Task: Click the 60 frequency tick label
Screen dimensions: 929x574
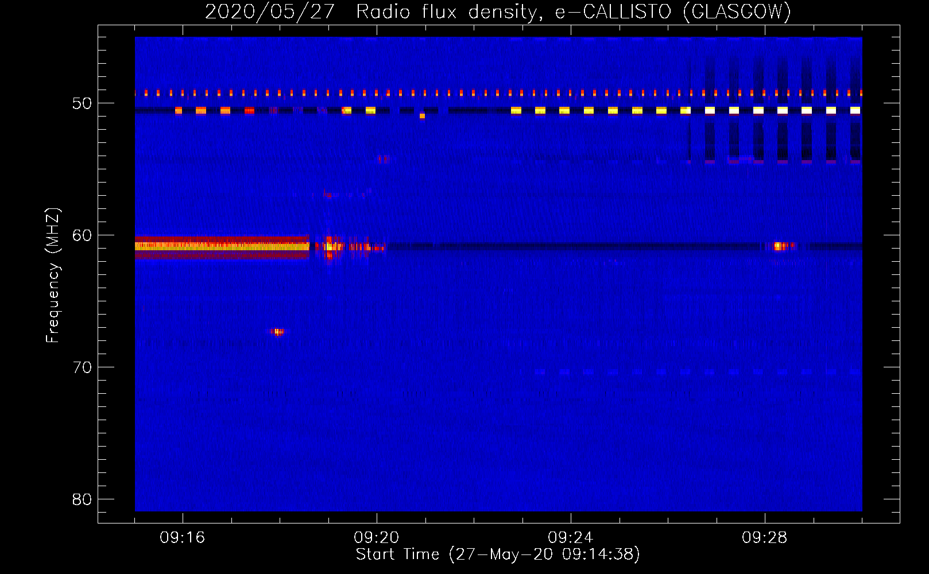Action: [82, 235]
